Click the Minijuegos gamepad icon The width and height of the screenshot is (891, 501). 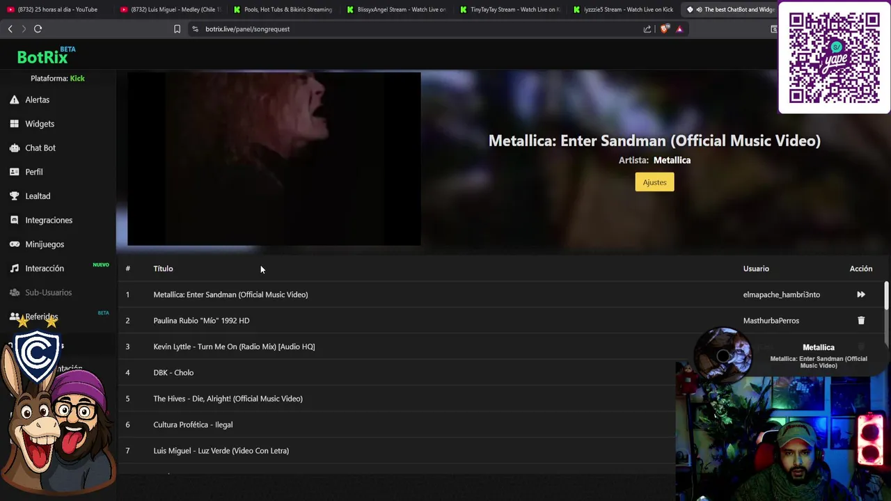(15, 244)
